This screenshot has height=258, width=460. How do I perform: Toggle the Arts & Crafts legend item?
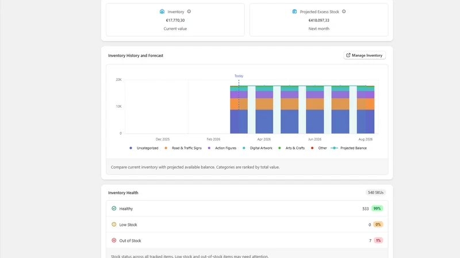coord(292,148)
